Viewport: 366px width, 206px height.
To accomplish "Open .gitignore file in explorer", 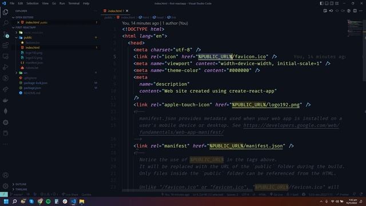I will point(30,78).
